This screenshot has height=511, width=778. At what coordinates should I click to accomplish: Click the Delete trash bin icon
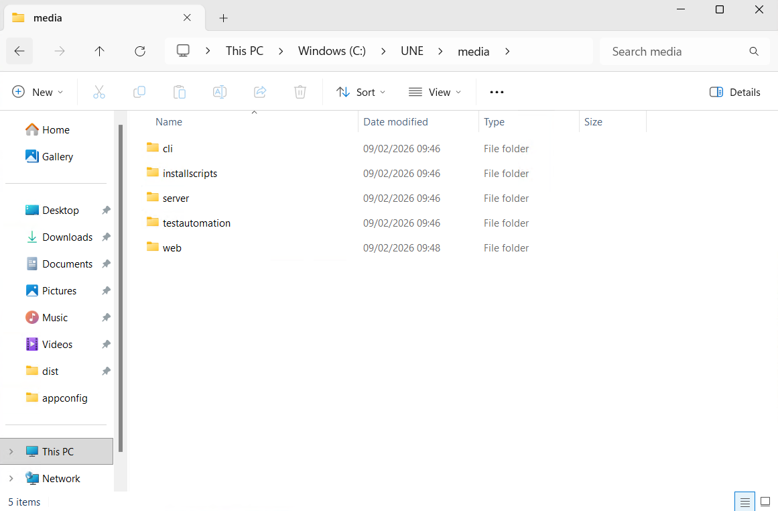point(300,93)
